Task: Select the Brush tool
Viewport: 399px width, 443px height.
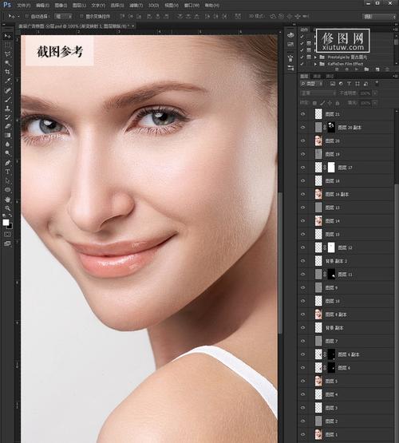Action: point(8,100)
